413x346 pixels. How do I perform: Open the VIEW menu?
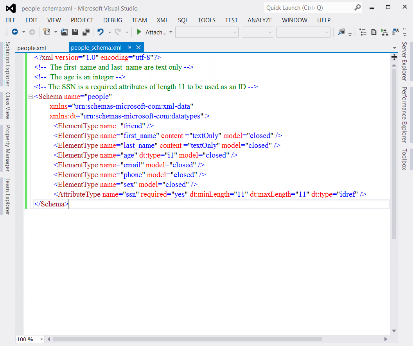click(54, 20)
